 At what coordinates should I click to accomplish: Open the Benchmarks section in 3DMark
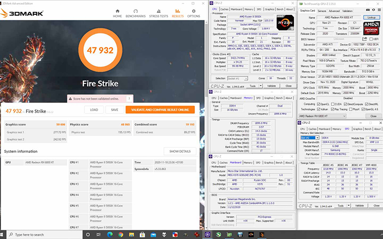135,13
